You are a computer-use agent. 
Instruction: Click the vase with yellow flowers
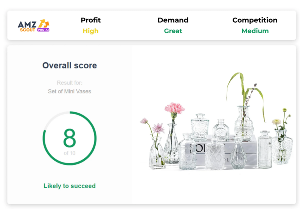click(x=282, y=137)
